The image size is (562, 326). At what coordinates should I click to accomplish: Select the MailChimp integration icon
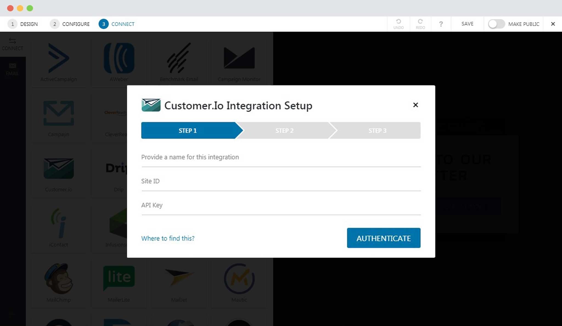pyautogui.click(x=58, y=279)
